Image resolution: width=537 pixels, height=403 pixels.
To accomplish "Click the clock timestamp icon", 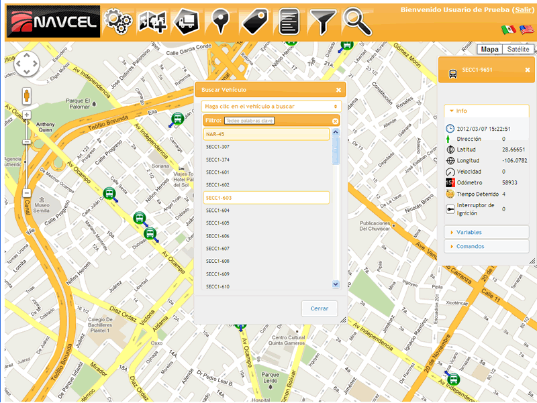I will pyautogui.click(x=450, y=129).
